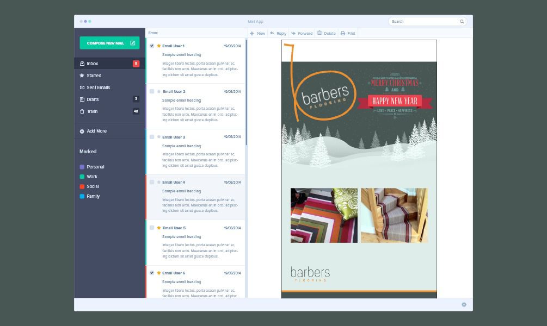Open Email User 4 sender name
The width and height of the screenshot is (547, 326).
[174, 182]
